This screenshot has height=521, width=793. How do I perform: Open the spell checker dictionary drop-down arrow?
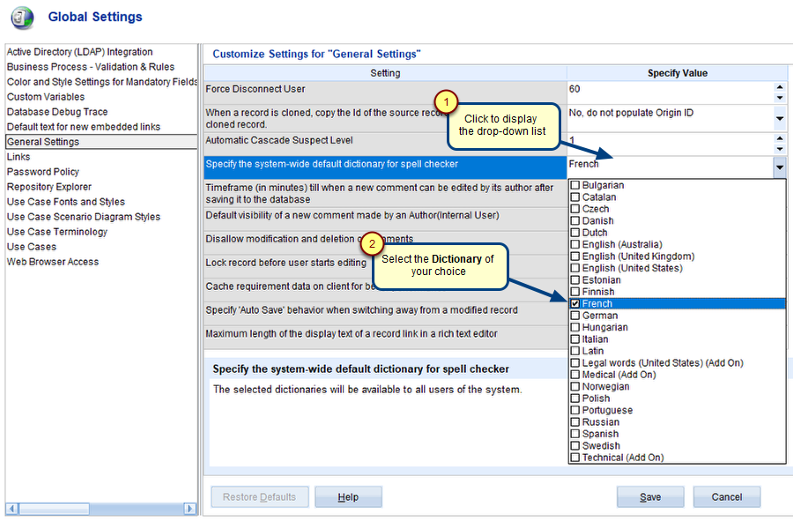pyautogui.click(x=780, y=167)
